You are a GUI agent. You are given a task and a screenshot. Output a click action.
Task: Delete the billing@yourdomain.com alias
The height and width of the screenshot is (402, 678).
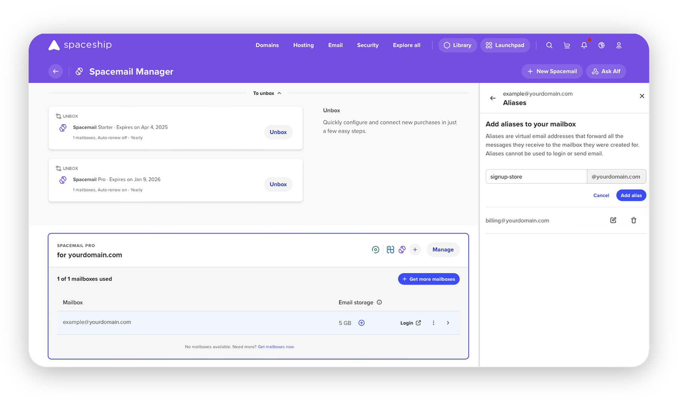(x=634, y=220)
